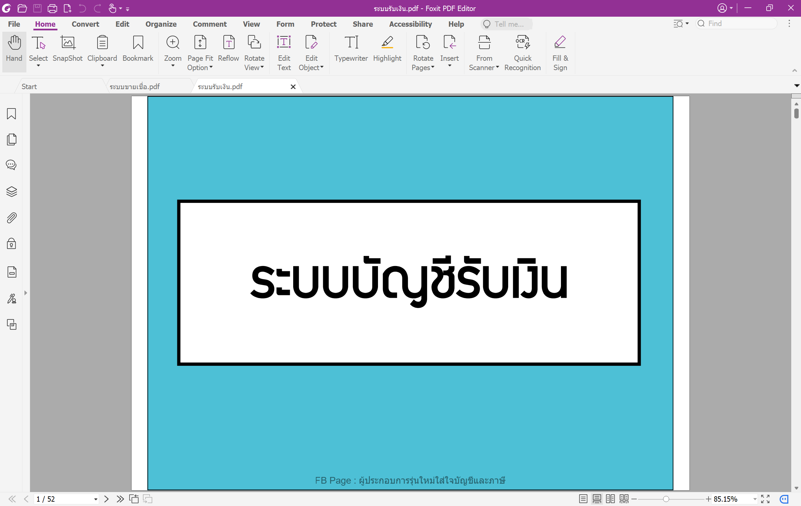
Task: Click the Find input field
Action: 736,23
